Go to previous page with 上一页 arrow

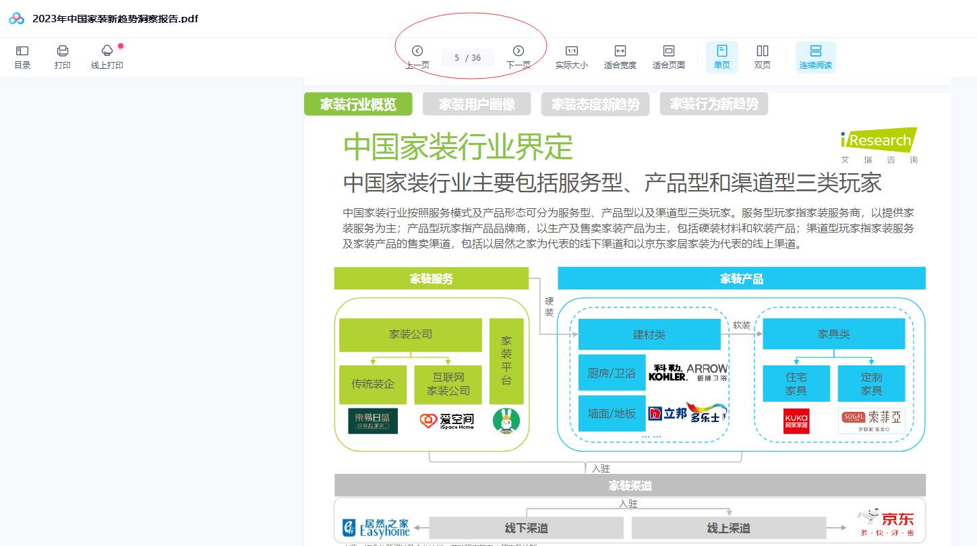tap(417, 51)
